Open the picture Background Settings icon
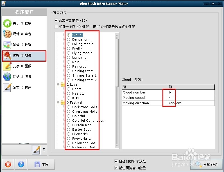224x172 pixels. (x=7, y=45)
